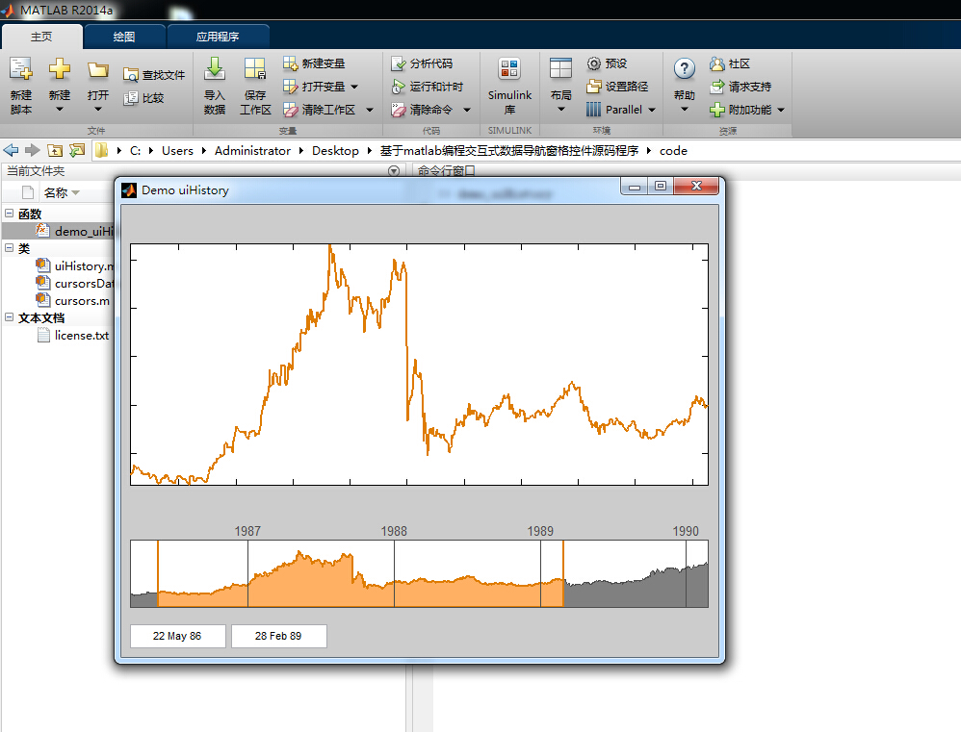The height and width of the screenshot is (732, 961).
Task: Open the dropdown under New (新建)
Action: 60,110
